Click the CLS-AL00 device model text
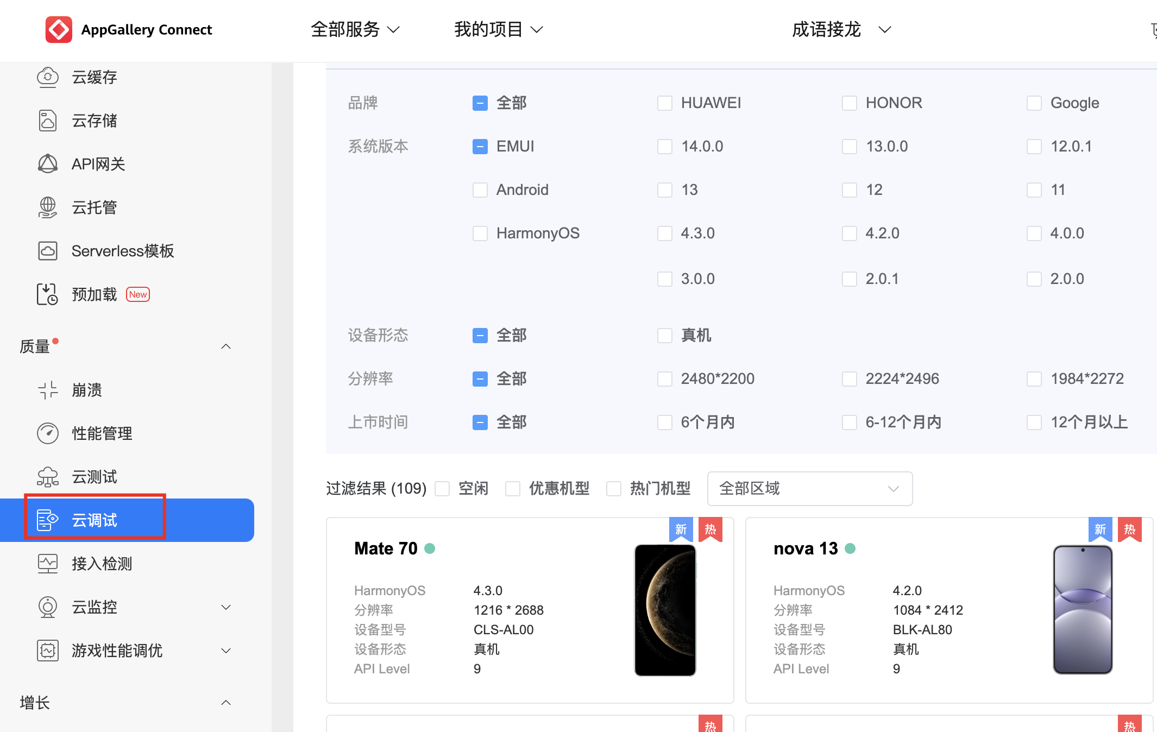The image size is (1157, 732). (504, 630)
